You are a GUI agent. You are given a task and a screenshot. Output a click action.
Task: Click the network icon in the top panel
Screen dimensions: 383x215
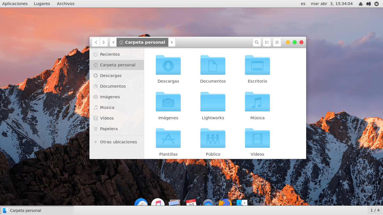pyautogui.click(x=361, y=4)
